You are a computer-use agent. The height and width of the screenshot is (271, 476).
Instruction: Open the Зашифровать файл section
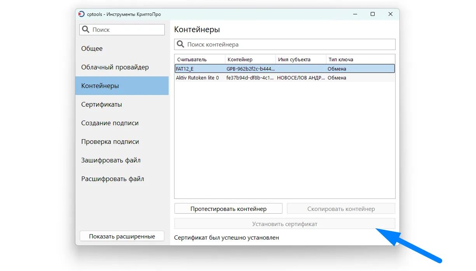(122, 160)
